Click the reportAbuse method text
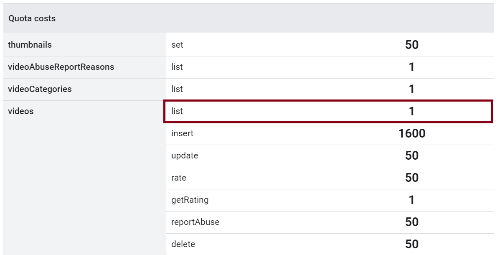Viewport: 500px width, 255px height. tap(195, 222)
